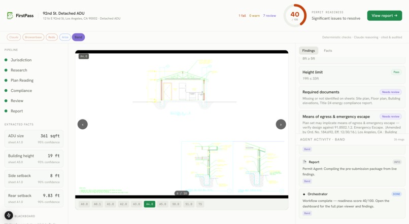Image resolution: width=409 pixels, height=224 pixels.
Task: Open the Side setback 8 ft fact card
Action: point(34,179)
